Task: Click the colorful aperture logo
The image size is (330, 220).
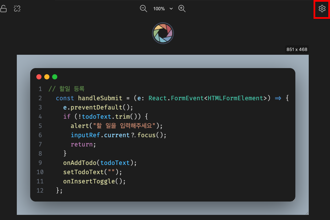Action: tap(163, 33)
